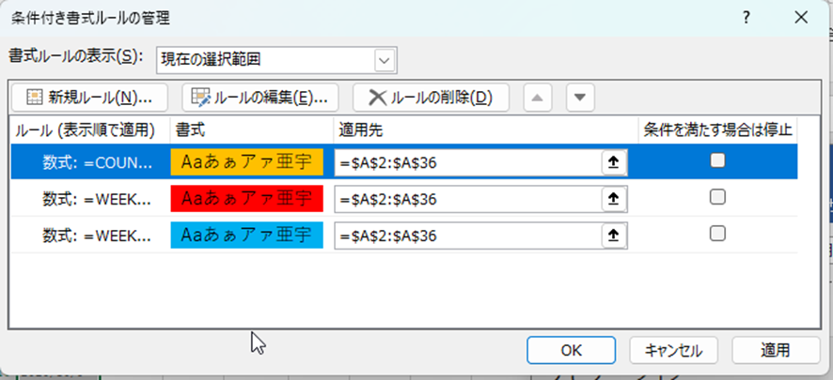Click the orange format preview swatch

[x=246, y=162]
